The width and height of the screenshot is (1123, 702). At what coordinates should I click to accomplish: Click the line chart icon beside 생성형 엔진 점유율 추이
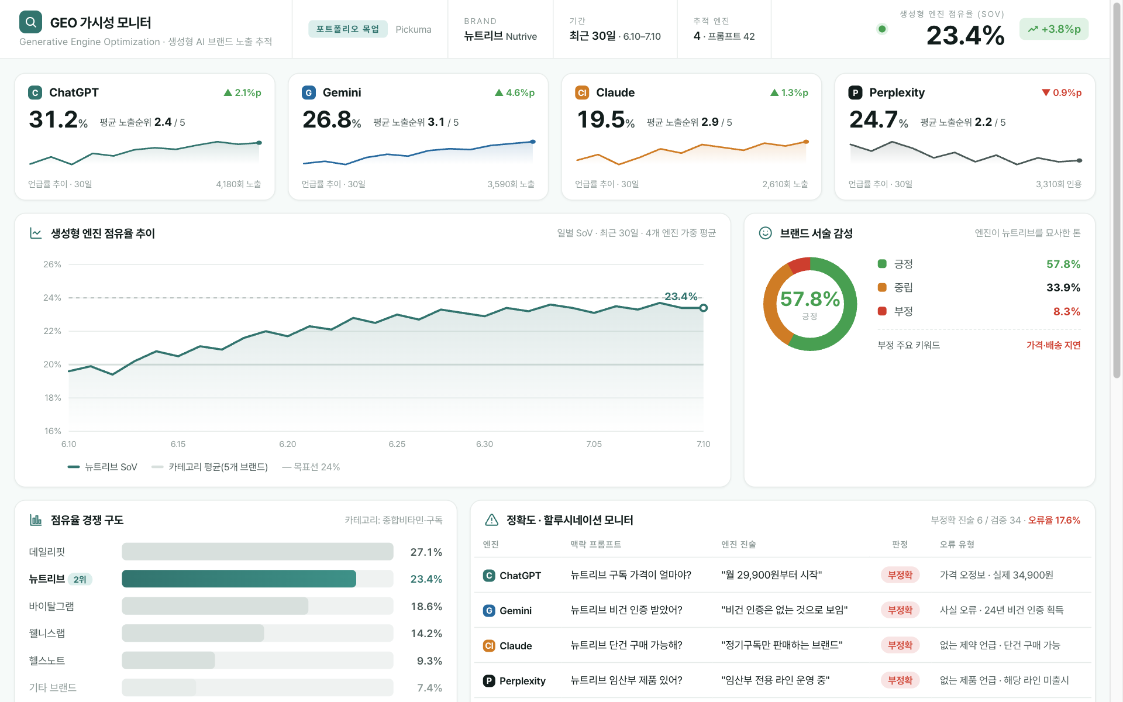(x=36, y=233)
